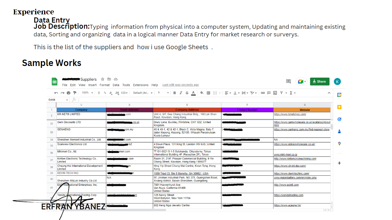Open the kinfomcncmachining.com link
The image size is (392, 220).
[295, 159]
